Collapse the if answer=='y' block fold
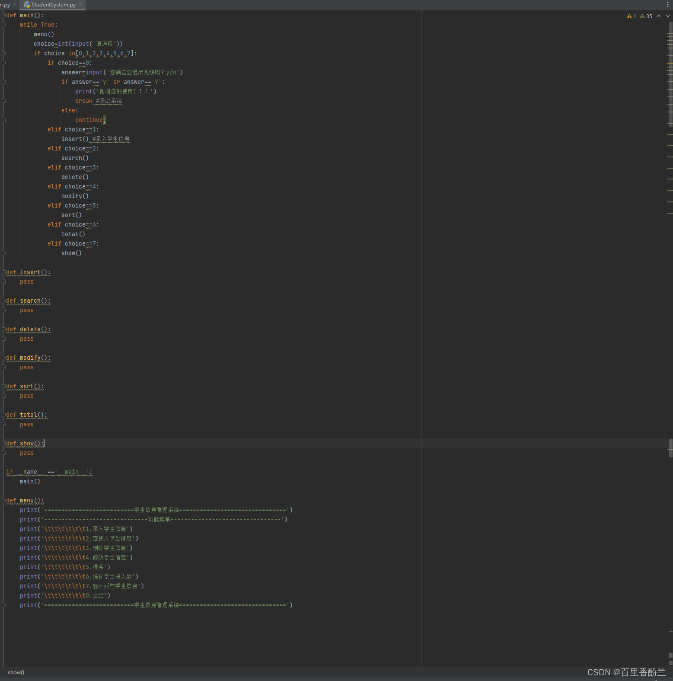The width and height of the screenshot is (673, 681). (3, 82)
